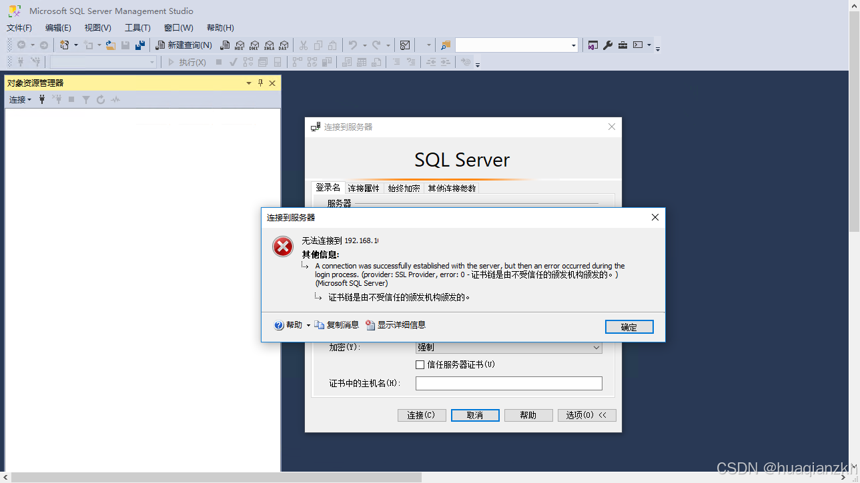Enable the Trust Server Certificate checkbox

420,364
